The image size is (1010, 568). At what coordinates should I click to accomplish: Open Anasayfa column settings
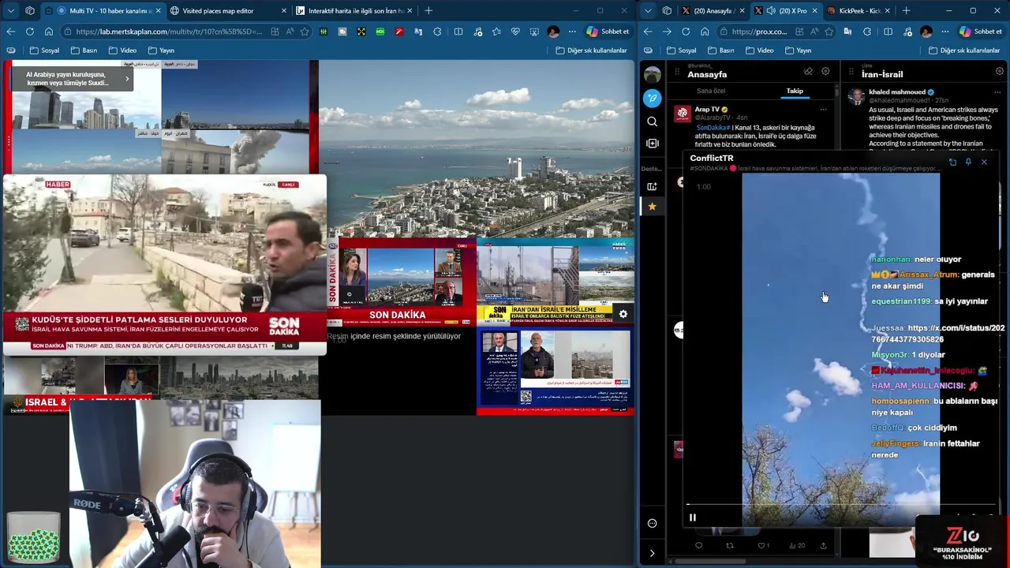[x=825, y=71]
